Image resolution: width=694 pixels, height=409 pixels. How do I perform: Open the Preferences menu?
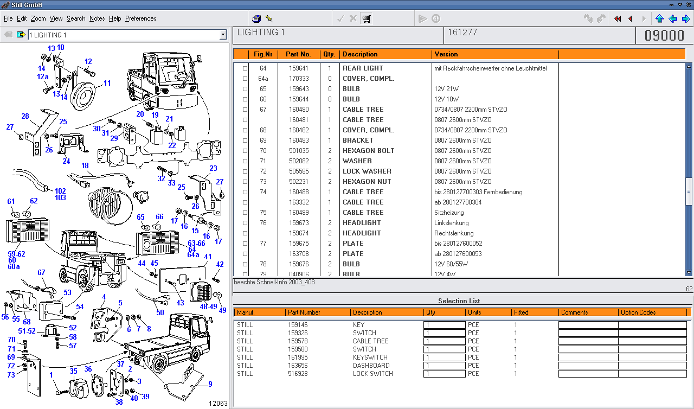(x=141, y=18)
